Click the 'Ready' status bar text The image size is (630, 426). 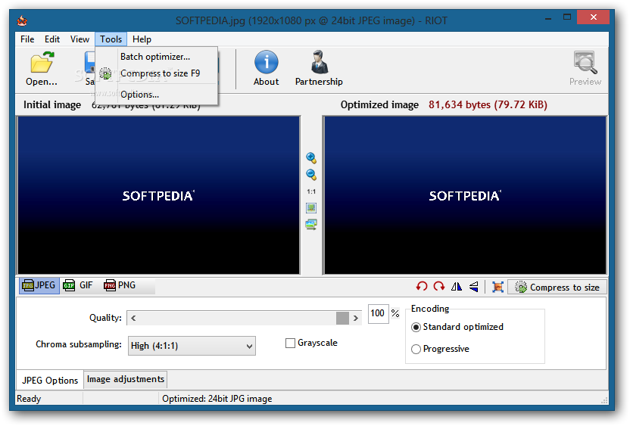click(29, 399)
